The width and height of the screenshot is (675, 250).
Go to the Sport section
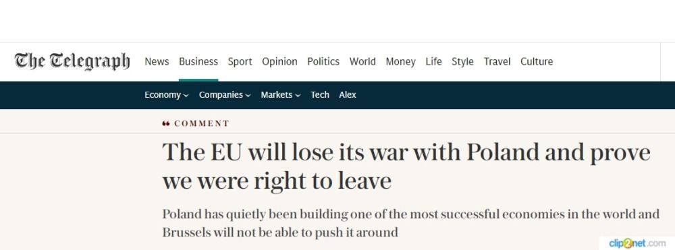(x=240, y=61)
